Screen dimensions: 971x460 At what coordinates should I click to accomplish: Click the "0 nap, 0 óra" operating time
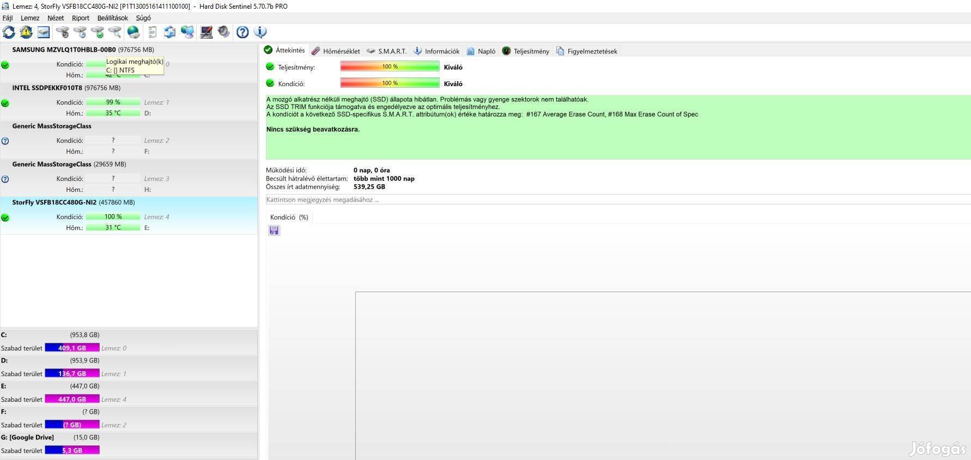372,170
